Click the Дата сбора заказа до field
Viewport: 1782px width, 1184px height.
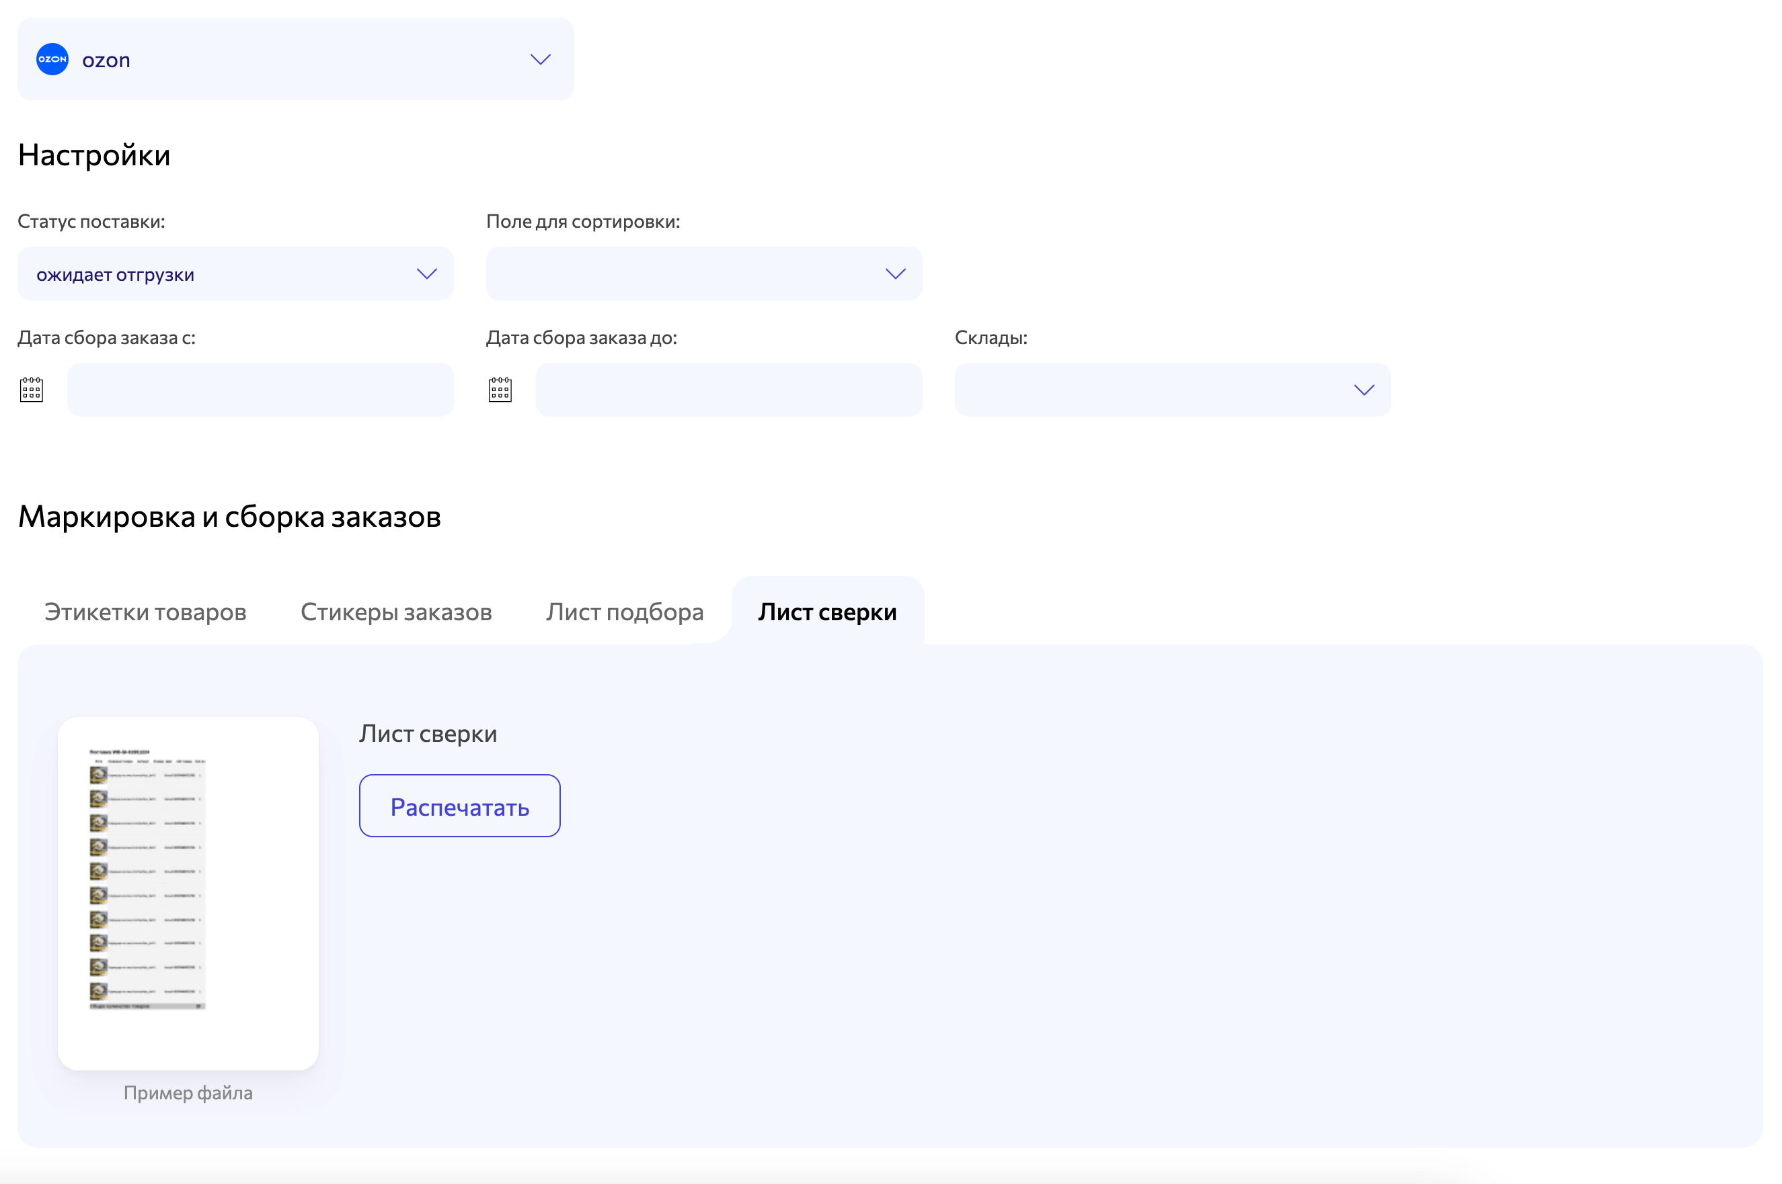(x=728, y=390)
